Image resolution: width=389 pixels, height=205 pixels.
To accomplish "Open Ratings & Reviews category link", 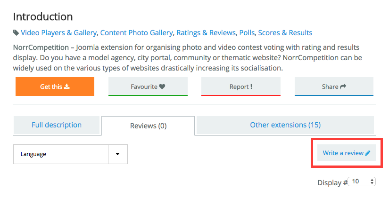I will 206,32.
